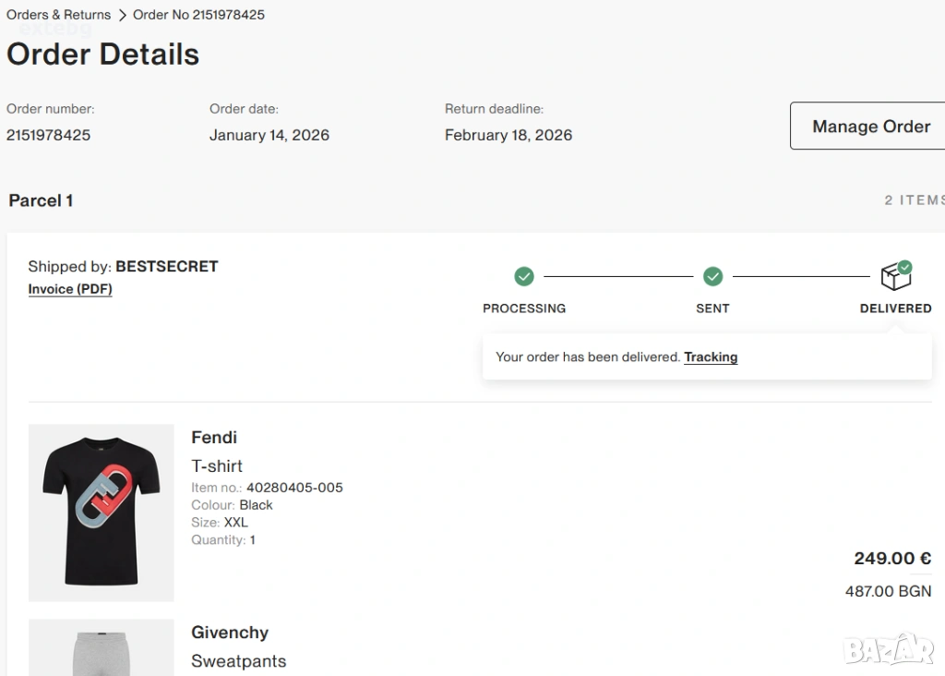Click the T-shirt product title
945x676 pixels.
pos(217,465)
